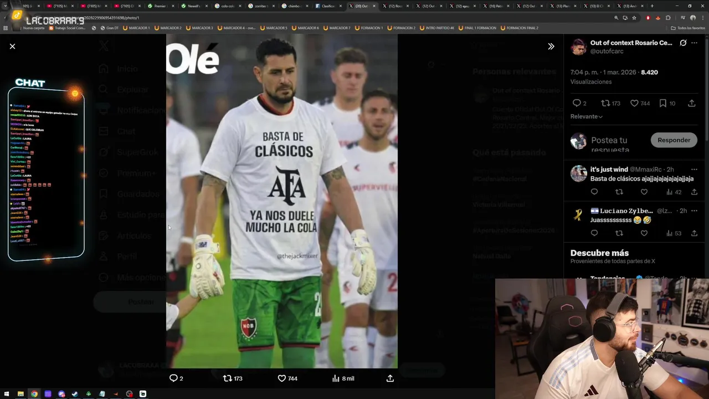709x399 pixels.
Task: Open the Out of context Rosario Ce... profile name
Action: 631,43
